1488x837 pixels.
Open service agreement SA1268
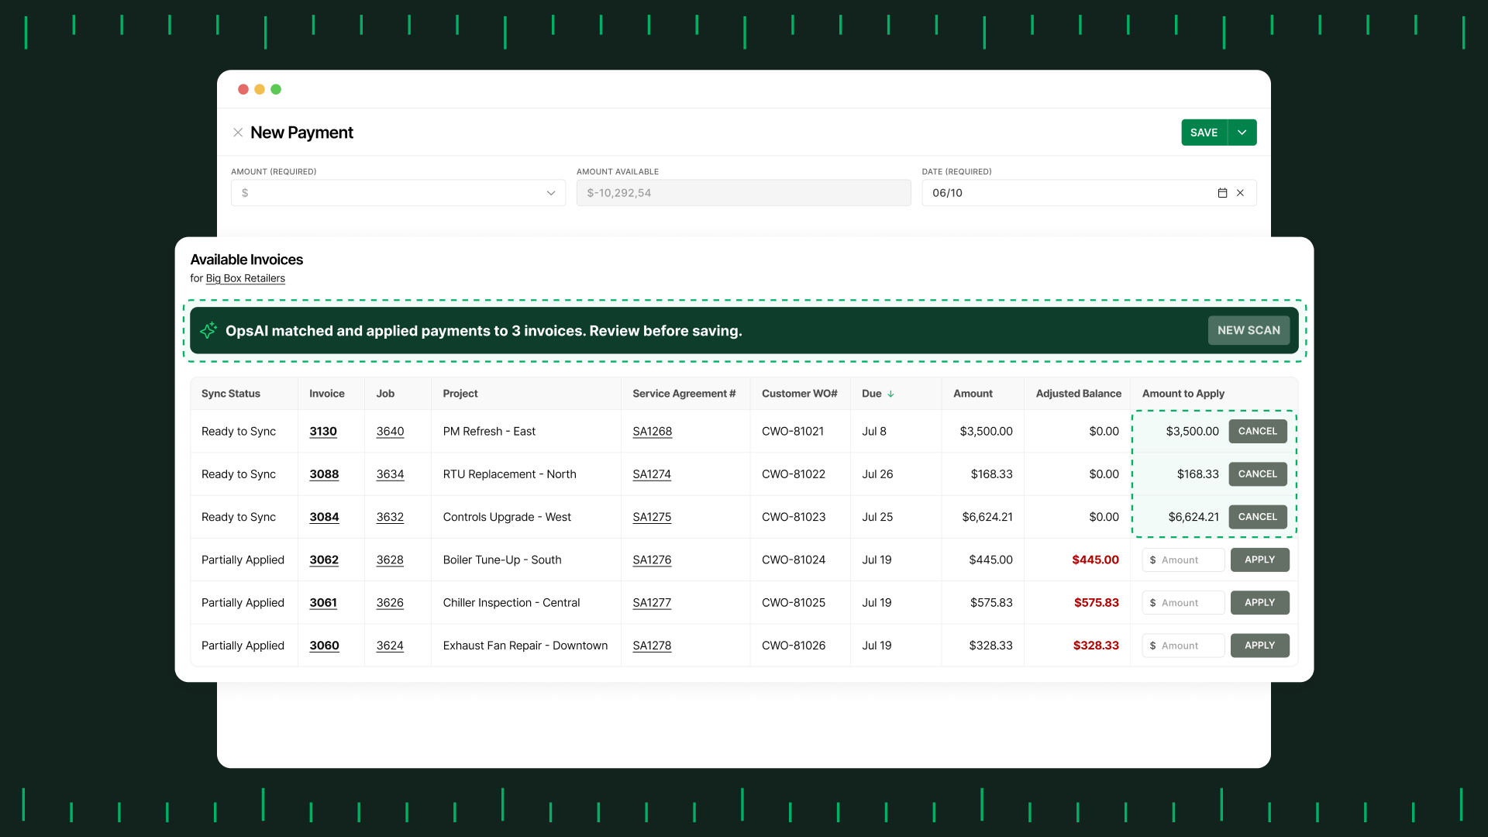(x=652, y=431)
